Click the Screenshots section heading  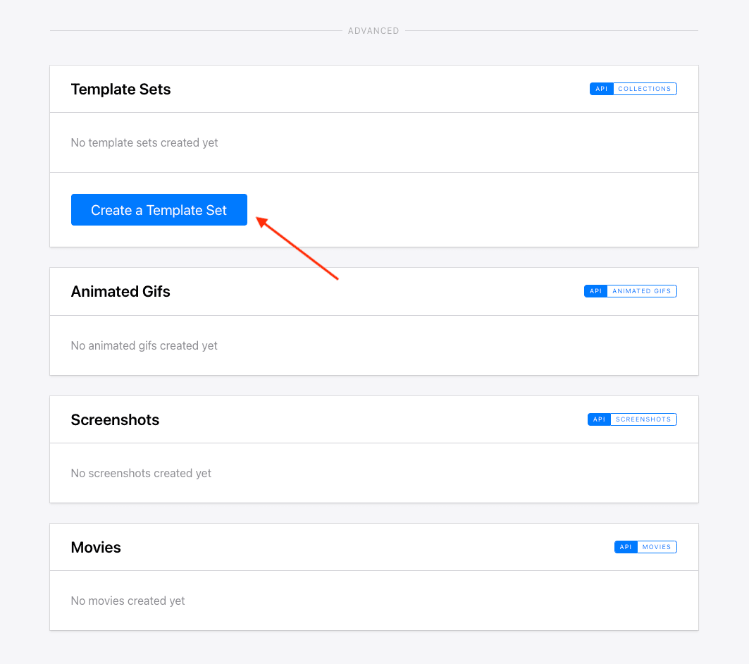pyautogui.click(x=115, y=419)
